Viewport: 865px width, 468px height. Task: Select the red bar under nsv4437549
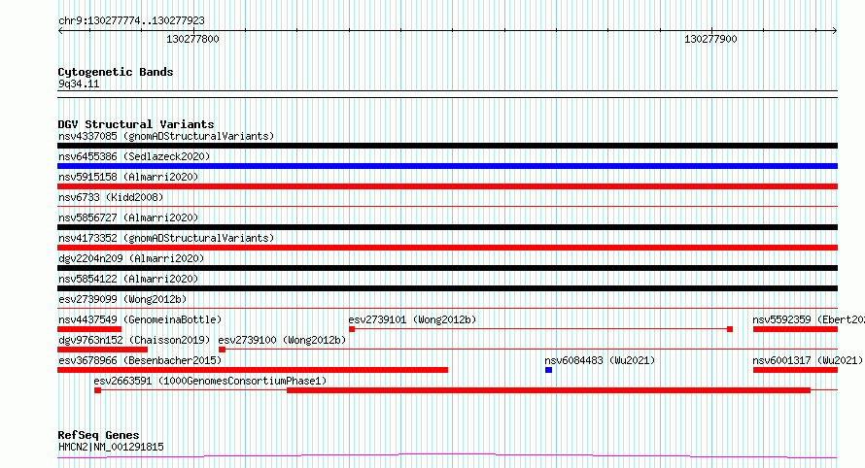click(89, 329)
